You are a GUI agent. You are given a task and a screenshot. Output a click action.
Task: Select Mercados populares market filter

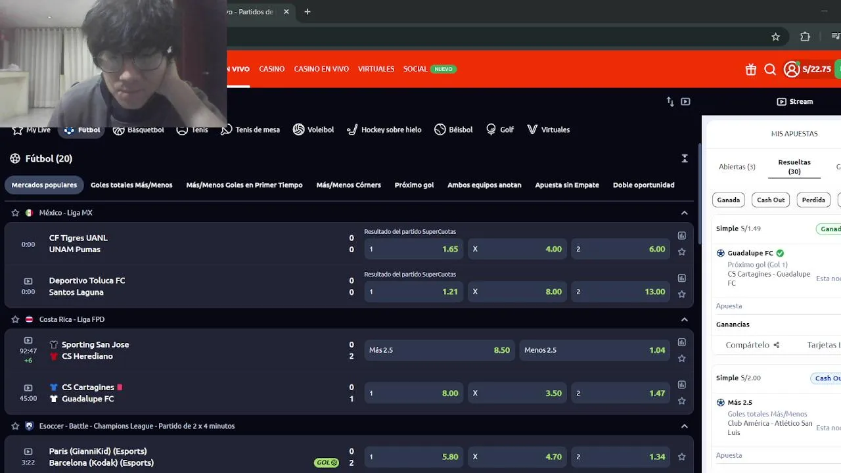tap(44, 185)
